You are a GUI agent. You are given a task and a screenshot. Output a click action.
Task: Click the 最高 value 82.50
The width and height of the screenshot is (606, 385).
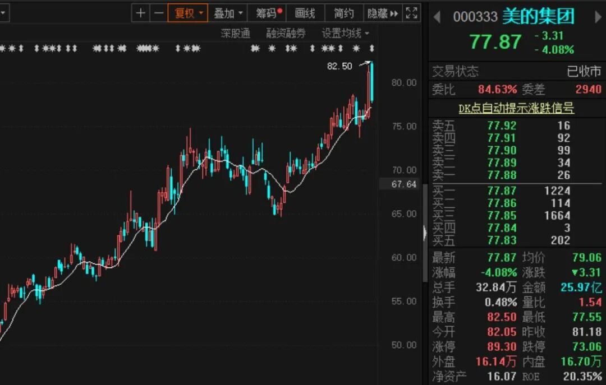502,317
